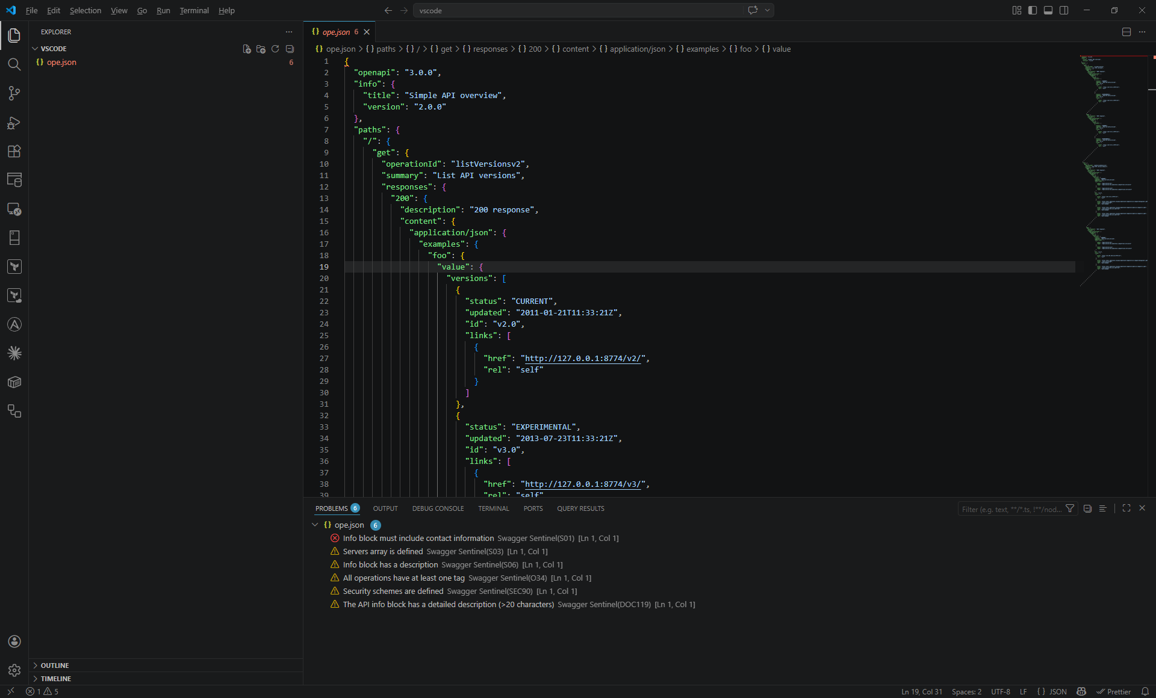
Task: Expand the TIMELINE section
Action: point(57,678)
